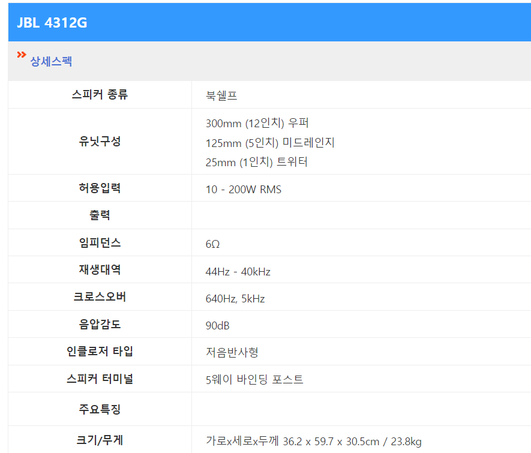The width and height of the screenshot is (531, 453).
Task: Select the 스피커 종류 label cell
Action: [x=100, y=94]
